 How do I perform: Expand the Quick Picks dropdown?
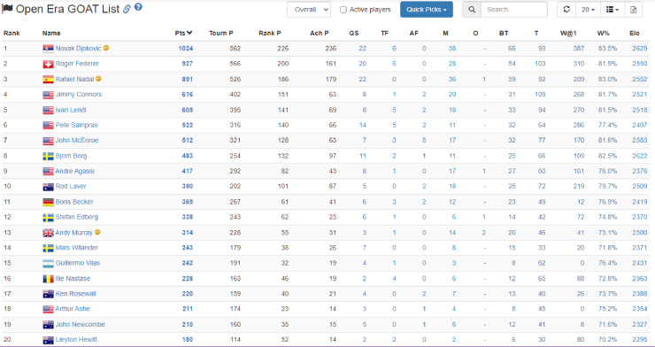pyautogui.click(x=426, y=10)
